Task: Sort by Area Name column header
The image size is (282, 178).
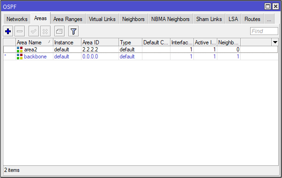Action: [x=34, y=43]
